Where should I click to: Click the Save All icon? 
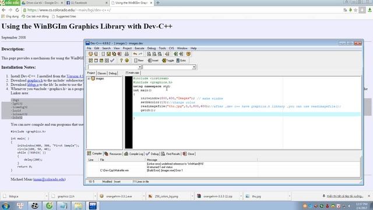click(x=114, y=54)
